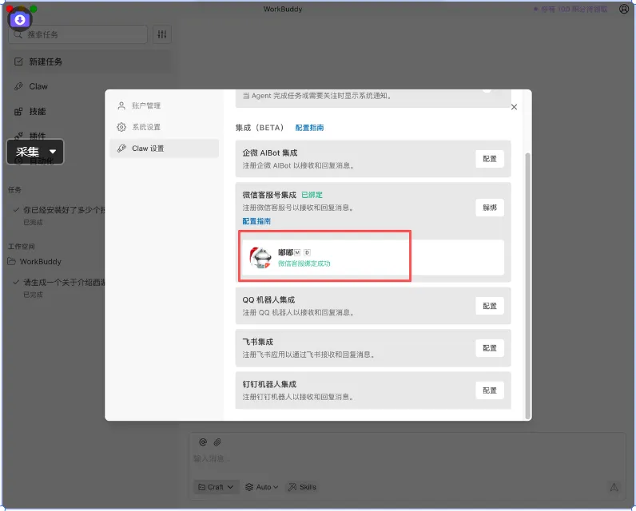
Task: Open the 配置指南 link beside 集成 (BETA)
Action: (309, 128)
